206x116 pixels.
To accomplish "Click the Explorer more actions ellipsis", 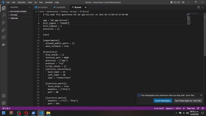I will [x=29, y=7].
